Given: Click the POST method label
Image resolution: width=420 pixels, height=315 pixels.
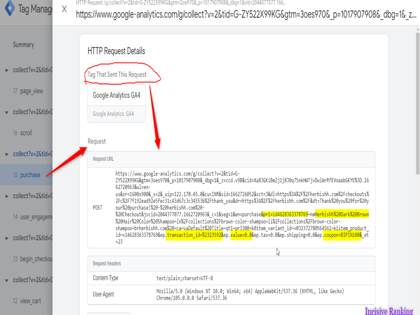Looking at the screenshot, I should [x=97, y=208].
